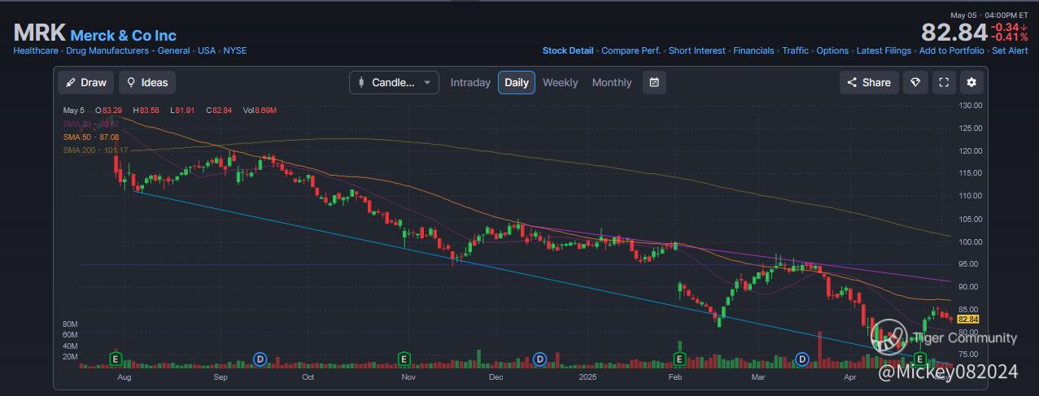Screen dimensions: 1039x396
Task: Select the Daily timeframe
Action: [x=517, y=83]
